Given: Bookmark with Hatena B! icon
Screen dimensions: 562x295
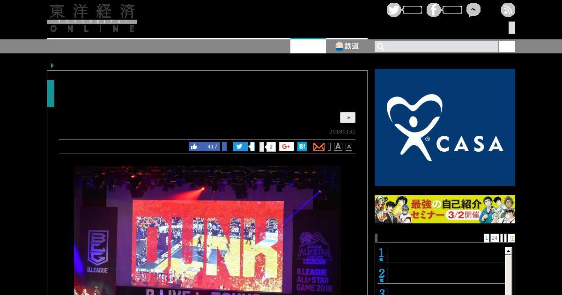Looking at the screenshot, I should (x=302, y=147).
